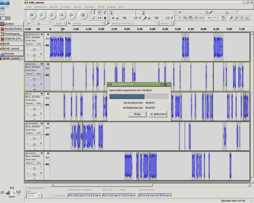Screen dimensions: 254x203
Task: Click the Play-at-speed green arrow
Action: click(29, 23)
